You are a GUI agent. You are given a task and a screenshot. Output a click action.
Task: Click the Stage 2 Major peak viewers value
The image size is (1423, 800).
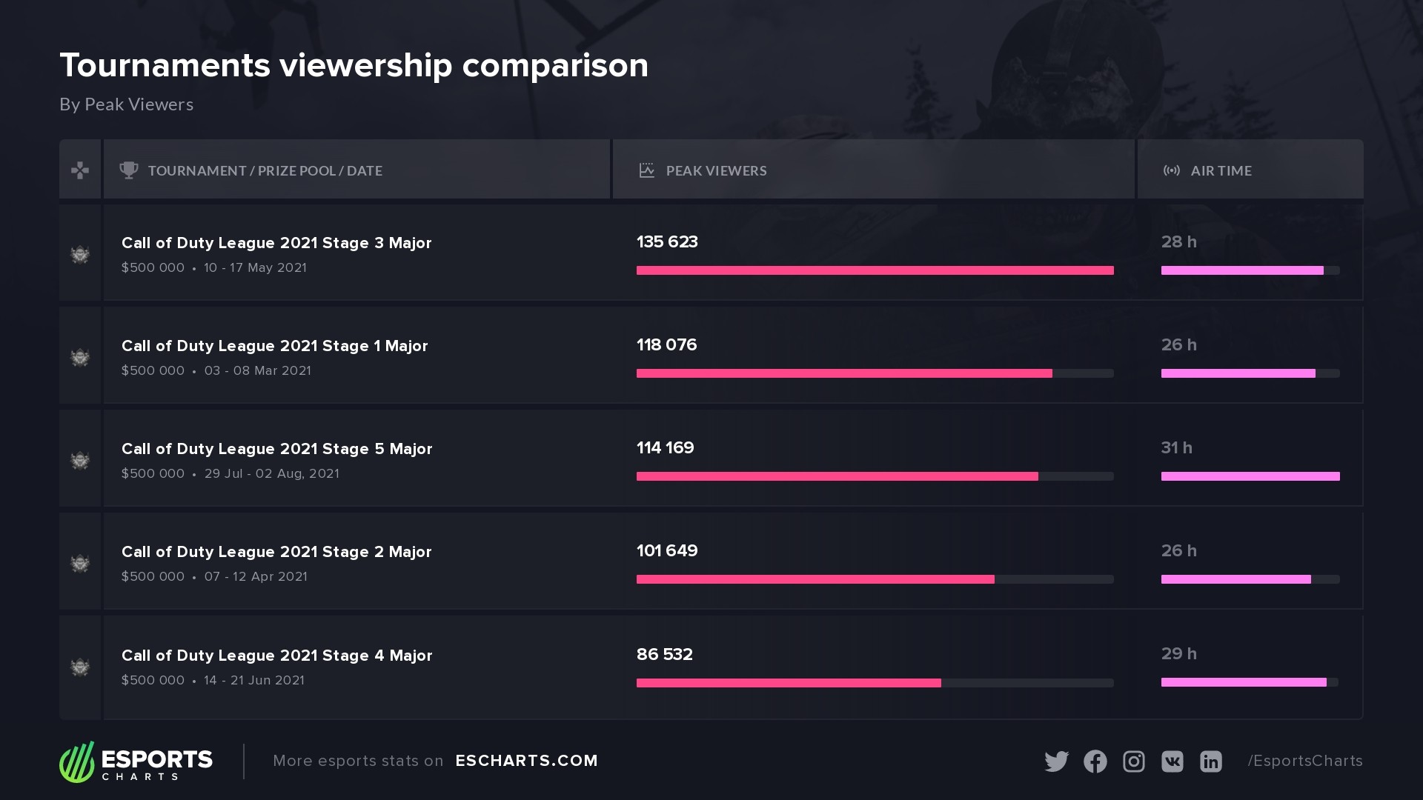[x=667, y=551]
